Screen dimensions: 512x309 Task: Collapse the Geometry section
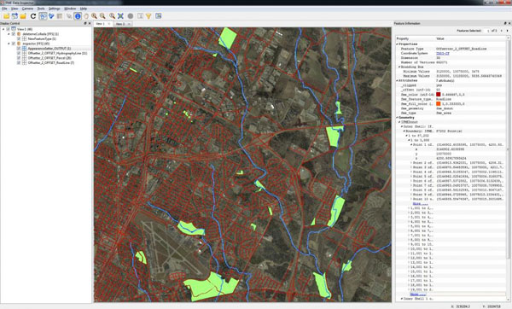pyautogui.click(x=398, y=117)
